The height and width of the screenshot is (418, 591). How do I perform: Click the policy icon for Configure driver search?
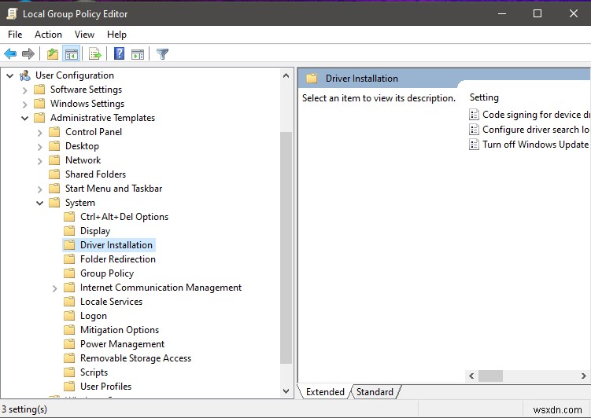(475, 130)
